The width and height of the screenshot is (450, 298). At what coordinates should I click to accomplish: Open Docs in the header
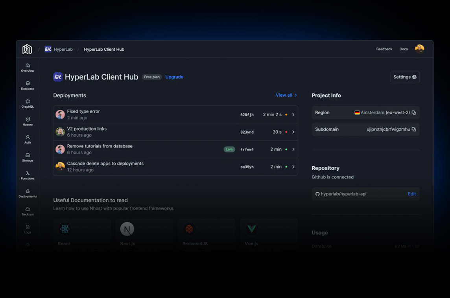click(x=404, y=49)
